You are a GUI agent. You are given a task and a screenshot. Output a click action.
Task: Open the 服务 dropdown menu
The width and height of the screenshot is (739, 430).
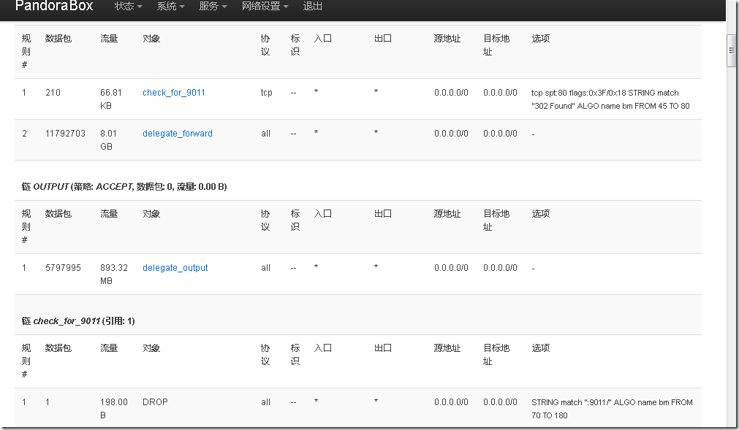point(213,7)
